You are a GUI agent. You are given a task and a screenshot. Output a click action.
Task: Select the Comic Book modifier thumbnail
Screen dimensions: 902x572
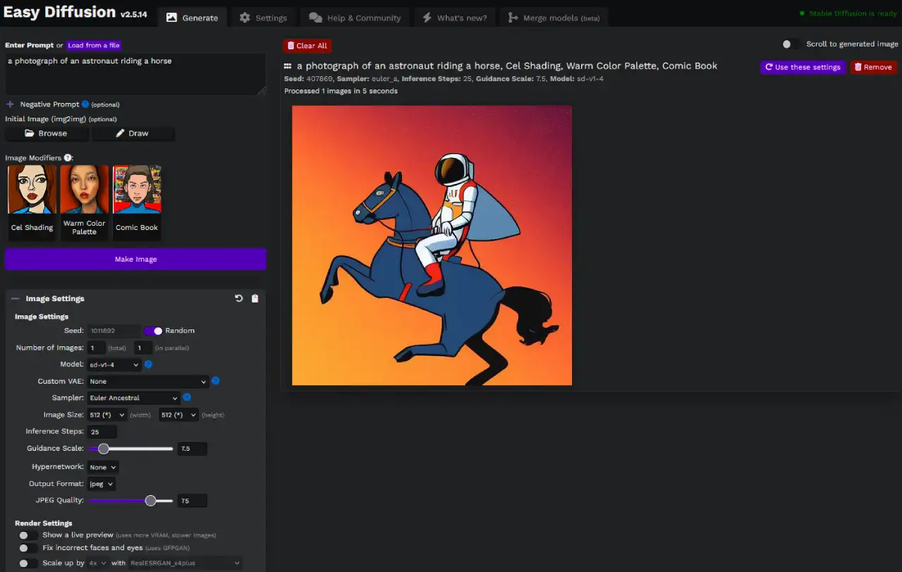point(137,202)
